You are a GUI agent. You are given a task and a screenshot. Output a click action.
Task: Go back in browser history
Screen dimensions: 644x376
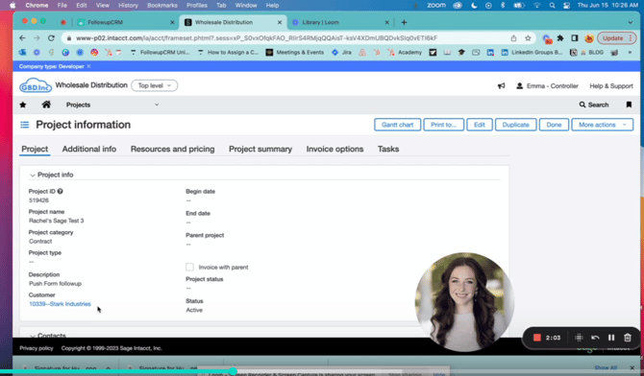click(x=22, y=37)
